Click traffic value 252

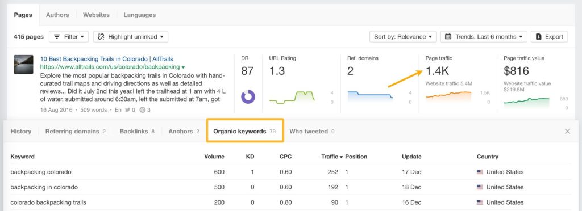pyautogui.click(x=333, y=172)
